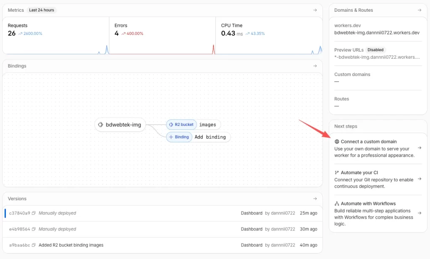Click the git branch icon by Automate your CI
The image size is (430, 259).
[337, 173]
